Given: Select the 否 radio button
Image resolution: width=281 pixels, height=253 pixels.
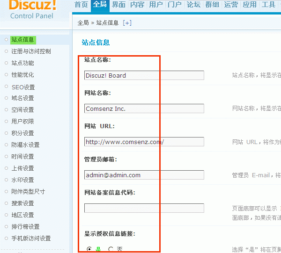Looking at the screenshot, I should coord(111,249).
